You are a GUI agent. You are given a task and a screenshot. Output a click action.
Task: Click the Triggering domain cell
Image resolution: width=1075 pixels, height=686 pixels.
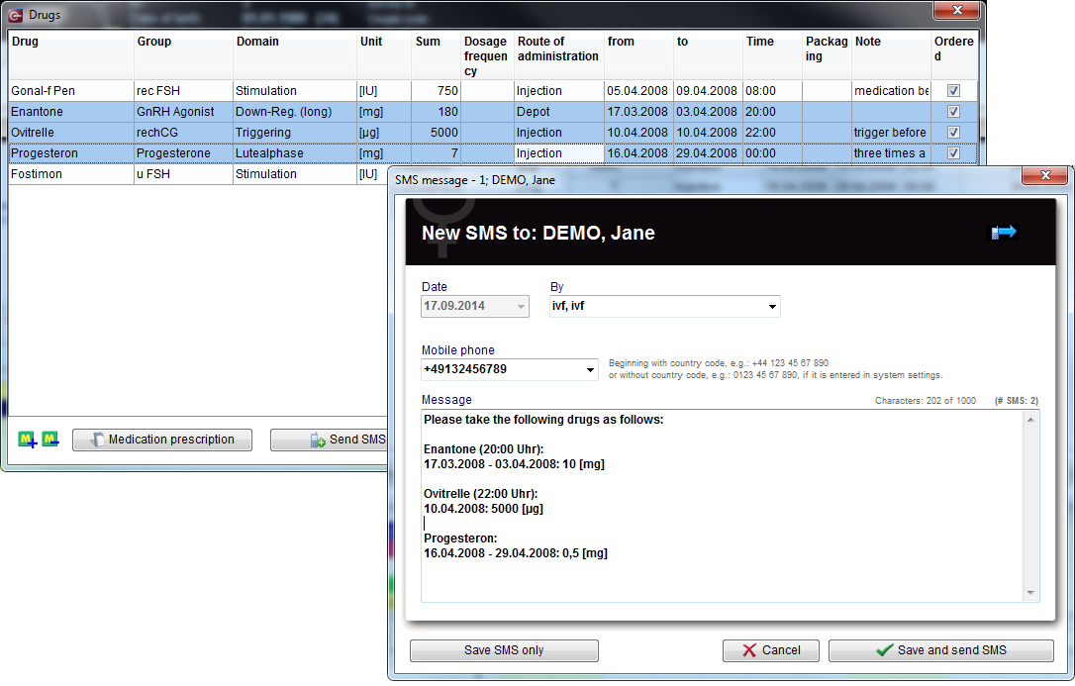tap(295, 133)
